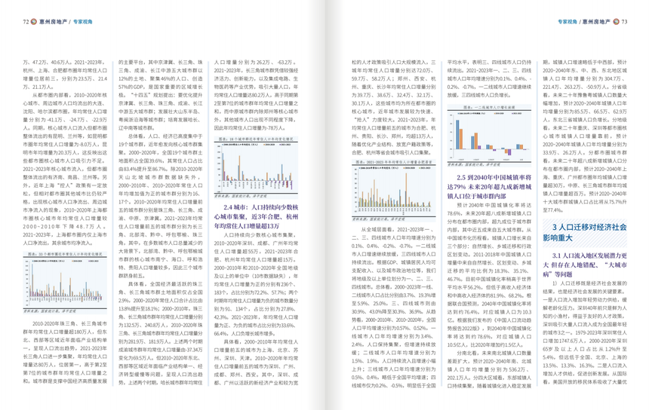Open the 2021-2023年 population increment chart
Viewport: 649px width, 410px height.
(394, 191)
